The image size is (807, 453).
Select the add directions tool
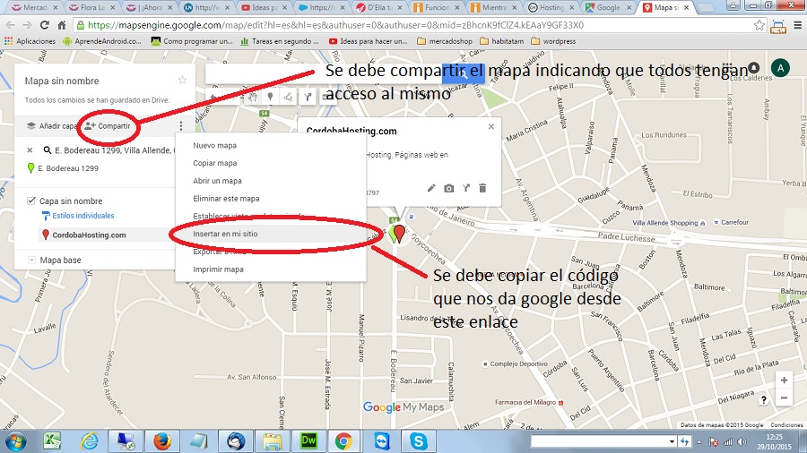pyautogui.click(x=308, y=97)
